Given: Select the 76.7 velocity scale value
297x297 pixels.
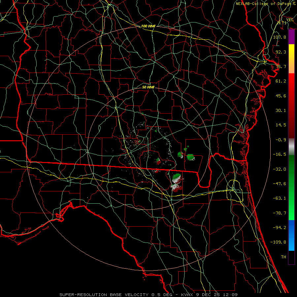Looking at the screenshot, I should [x=281, y=66].
